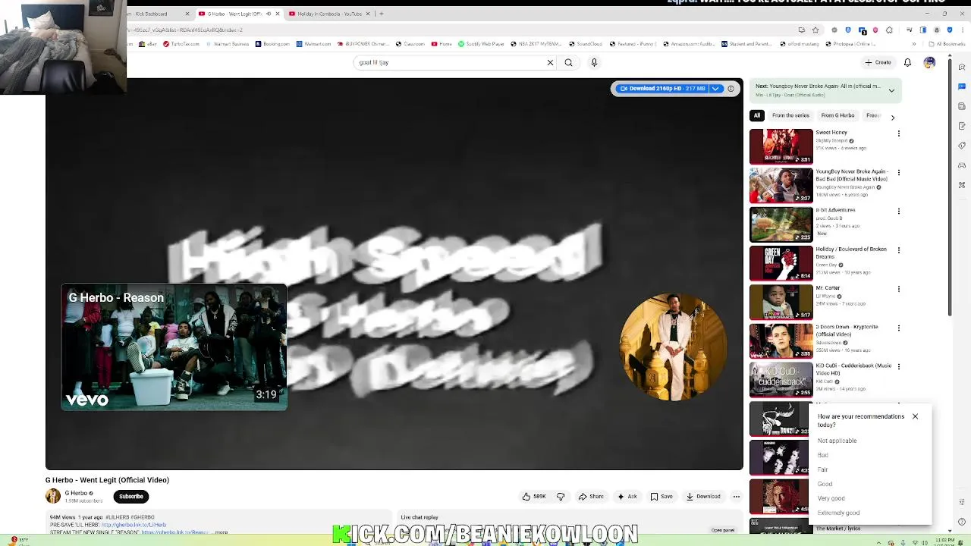Viewport: 971px width, 546px height.
Task: Show hidden bookmarks overflow chevron
Action: coord(915,44)
